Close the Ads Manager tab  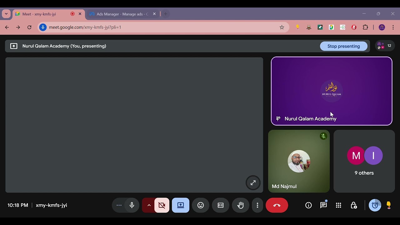(154, 14)
